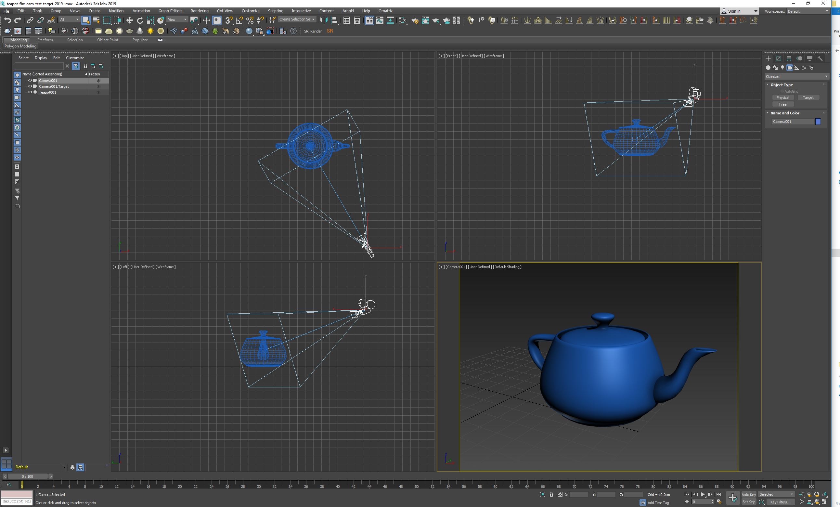The width and height of the screenshot is (840, 507).
Task: Click the Mirror tool icon
Action: tap(324, 20)
